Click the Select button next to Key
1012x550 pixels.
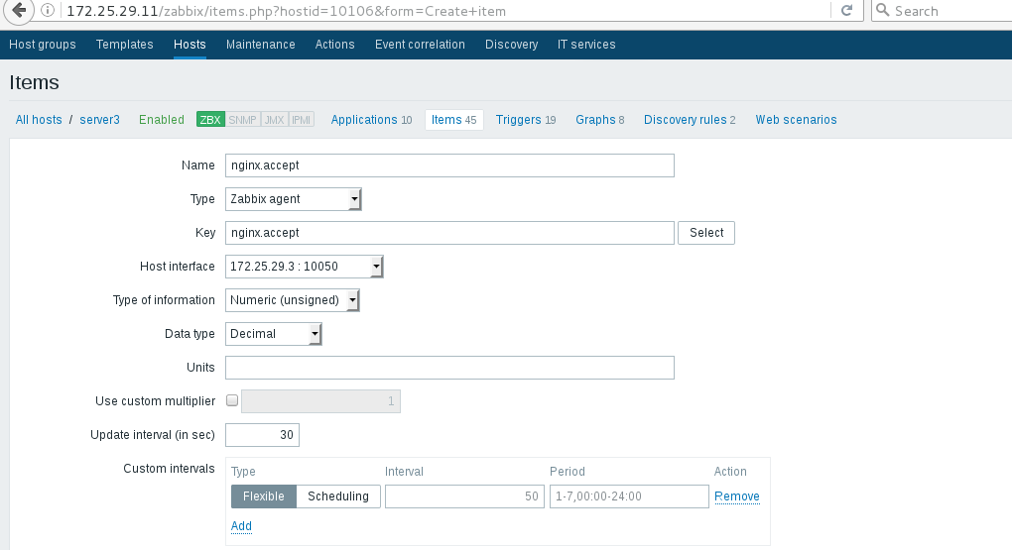pyautogui.click(x=706, y=233)
